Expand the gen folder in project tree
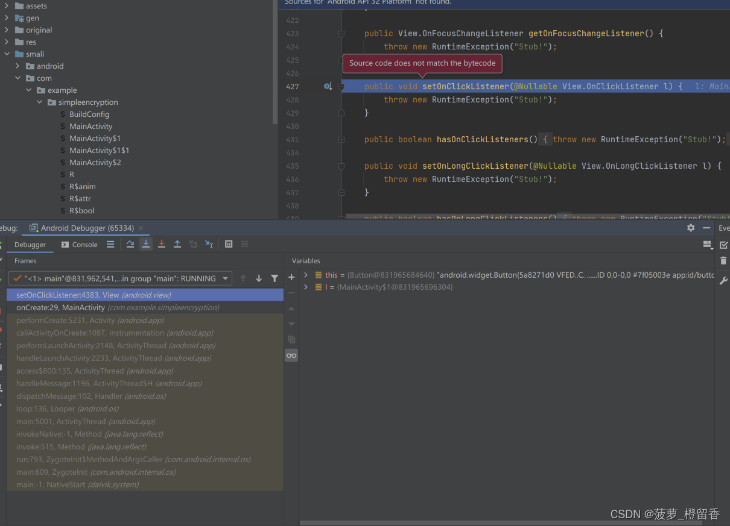Image resolution: width=730 pixels, height=526 pixels. [7, 18]
